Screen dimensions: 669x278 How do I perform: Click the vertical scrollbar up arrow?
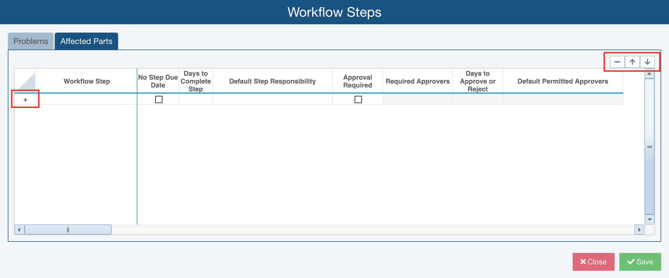click(x=649, y=74)
